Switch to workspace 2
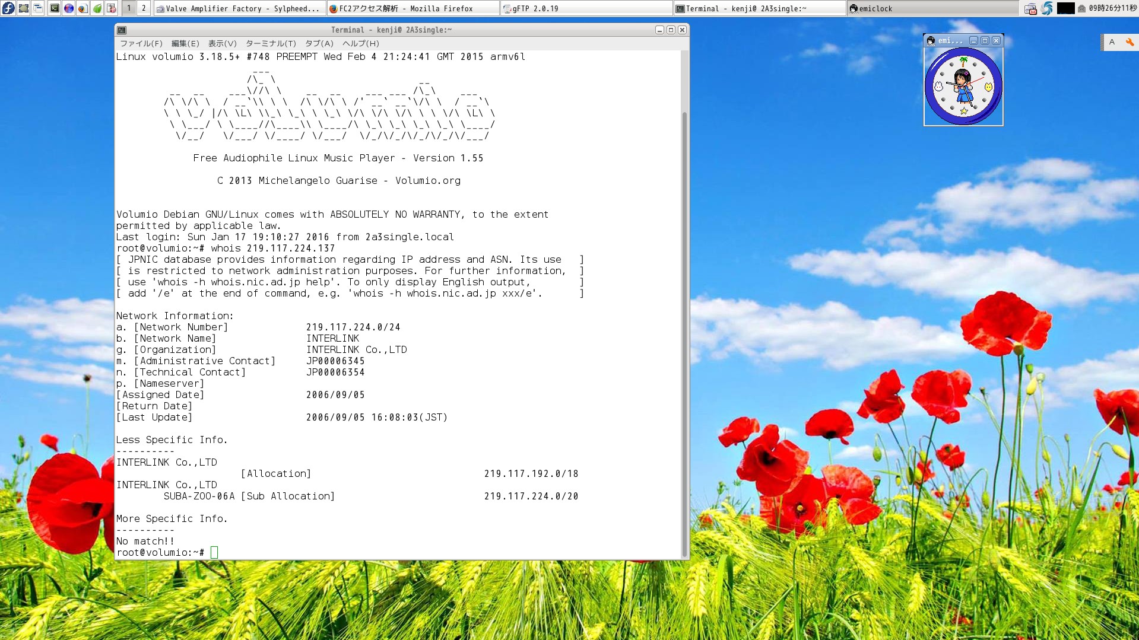The height and width of the screenshot is (640, 1139). (144, 8)
